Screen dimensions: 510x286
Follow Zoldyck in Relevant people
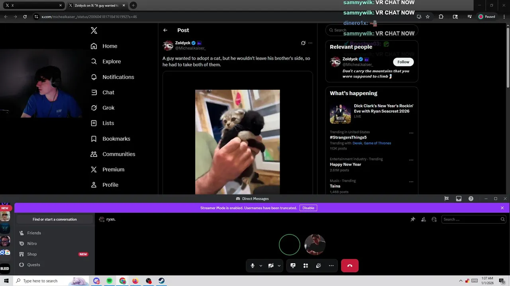click(403, 62)
